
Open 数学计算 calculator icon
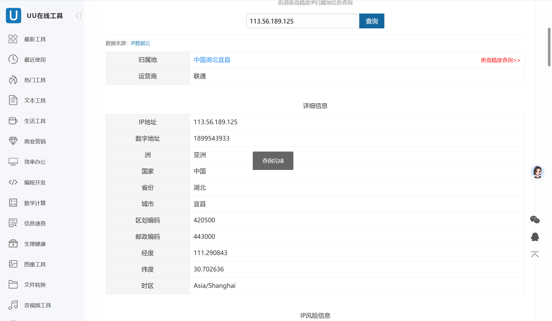(x=13, y=203)
